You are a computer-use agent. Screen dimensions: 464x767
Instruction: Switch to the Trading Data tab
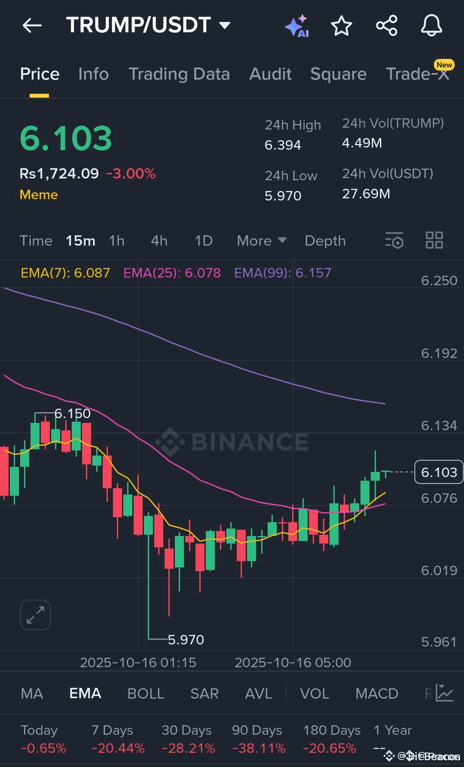(179, 74)
